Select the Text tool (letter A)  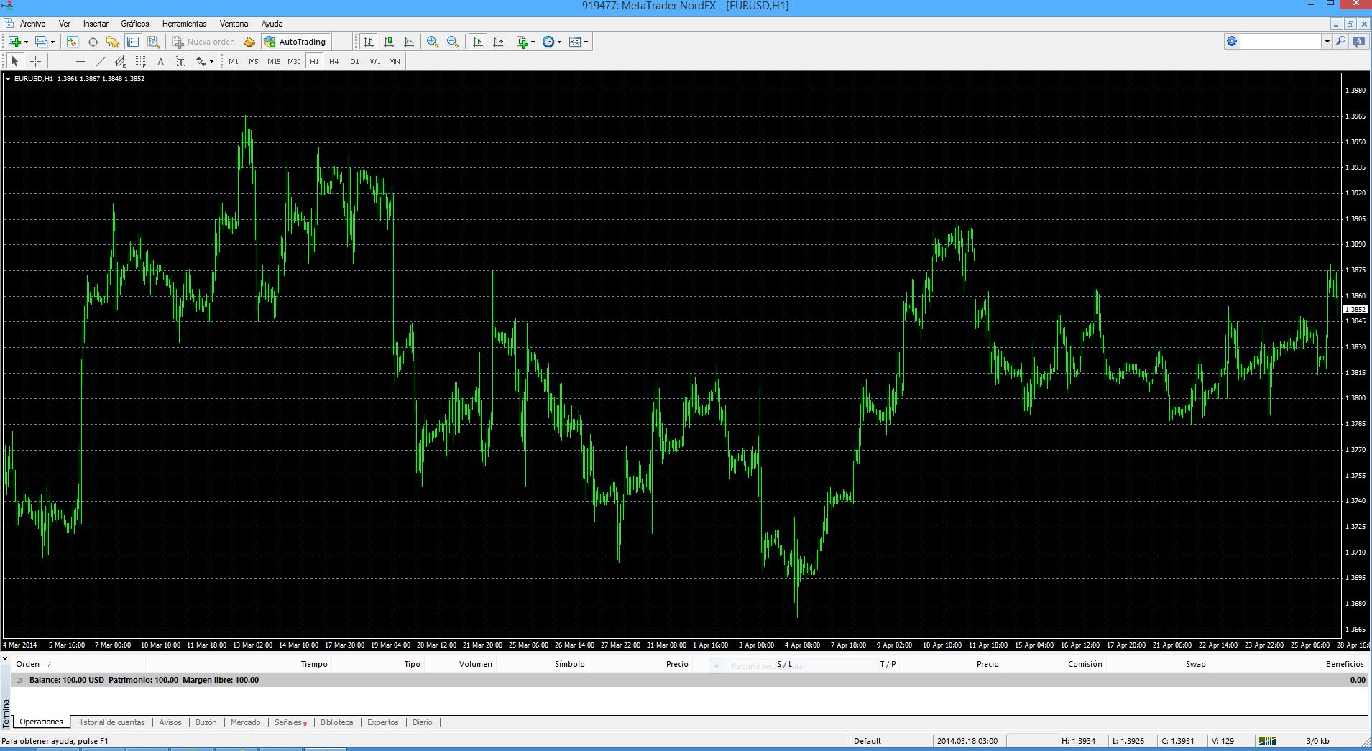click(x=160, y=61)
